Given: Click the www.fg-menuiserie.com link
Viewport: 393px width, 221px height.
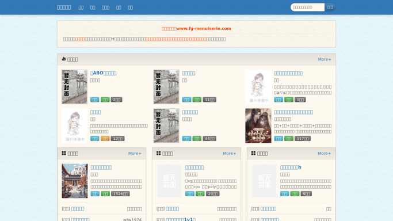Looking at the screenshot, I should click(204, 29).
